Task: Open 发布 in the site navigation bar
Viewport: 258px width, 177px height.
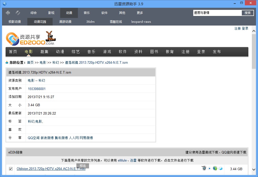Action: [217, 52]
